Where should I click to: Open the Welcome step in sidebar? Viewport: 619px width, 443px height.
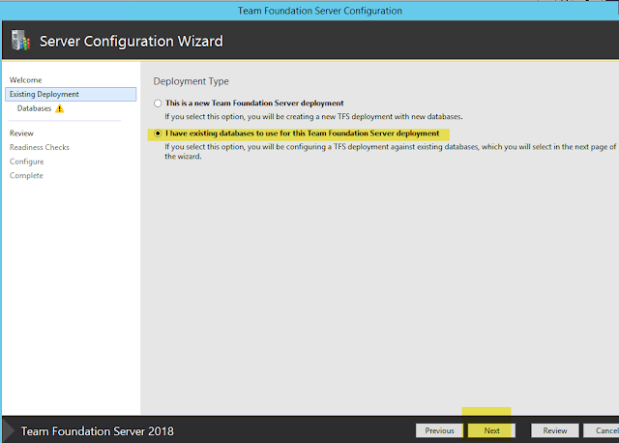(x=26, y=80)
